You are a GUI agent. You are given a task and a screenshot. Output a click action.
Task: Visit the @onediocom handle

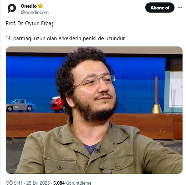pos(34,12)
